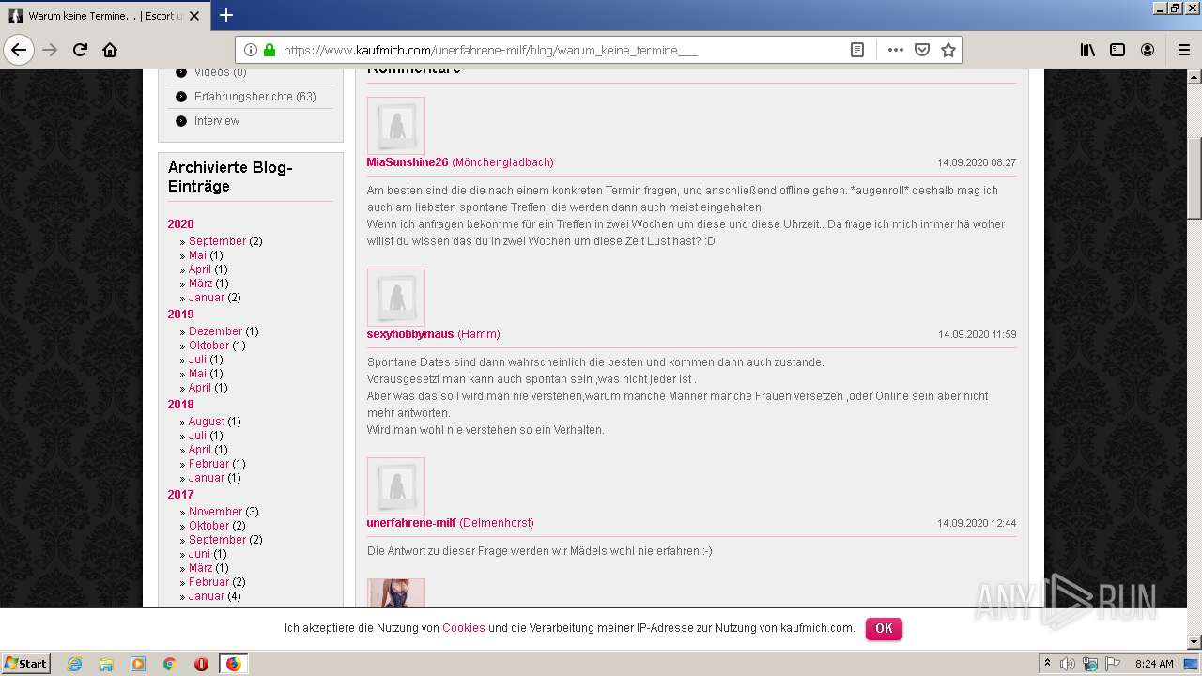This screenshot has height=676, width=1202.
Task: Open the Cookies policy link
Action: [x=464, y=628]
